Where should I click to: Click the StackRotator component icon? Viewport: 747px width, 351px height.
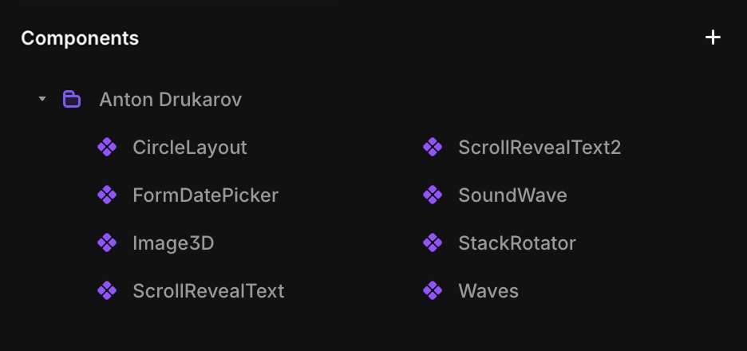click(x=433, y=243)
